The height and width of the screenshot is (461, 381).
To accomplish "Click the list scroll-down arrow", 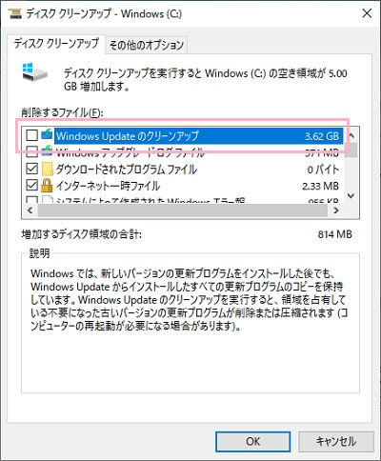I will 351,195.
